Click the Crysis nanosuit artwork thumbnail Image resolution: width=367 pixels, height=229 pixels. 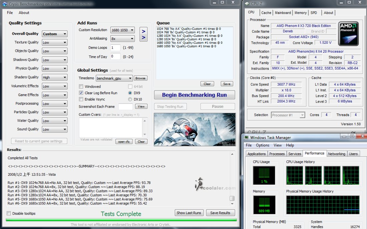coord(195,130)
